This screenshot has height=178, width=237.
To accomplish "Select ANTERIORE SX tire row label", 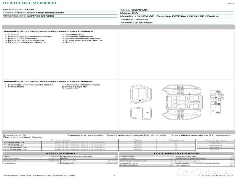I will (14, 145).
